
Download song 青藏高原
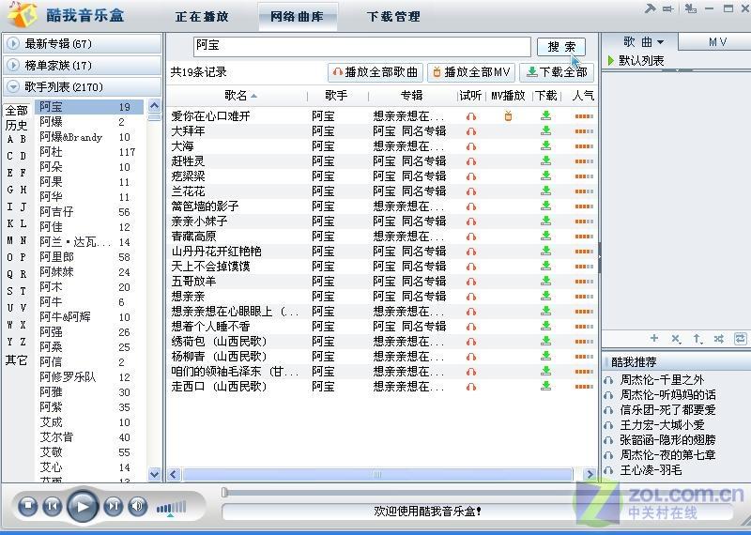545,237
